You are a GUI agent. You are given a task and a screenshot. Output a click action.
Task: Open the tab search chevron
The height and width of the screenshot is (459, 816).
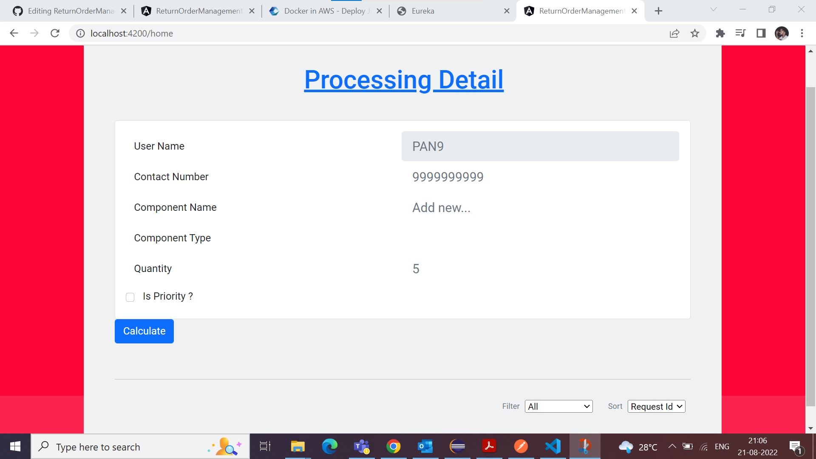(x=713, y=9)
